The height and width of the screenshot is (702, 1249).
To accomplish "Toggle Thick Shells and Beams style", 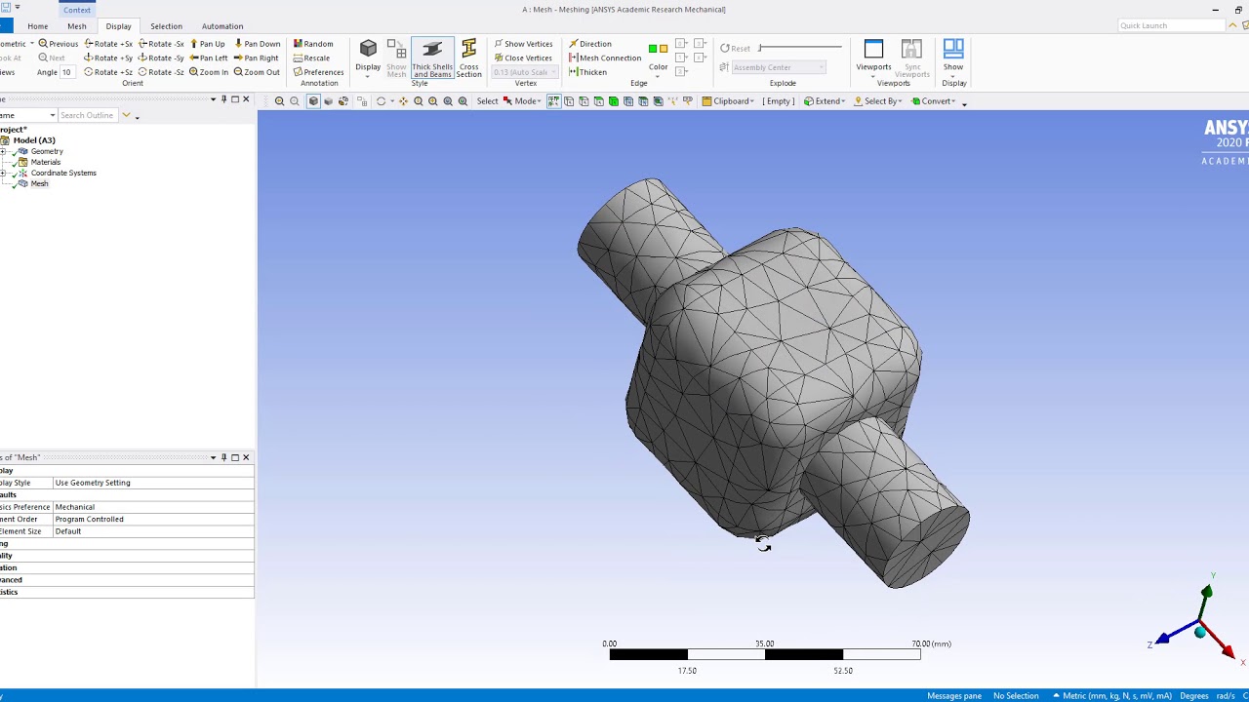I will 432,58.
